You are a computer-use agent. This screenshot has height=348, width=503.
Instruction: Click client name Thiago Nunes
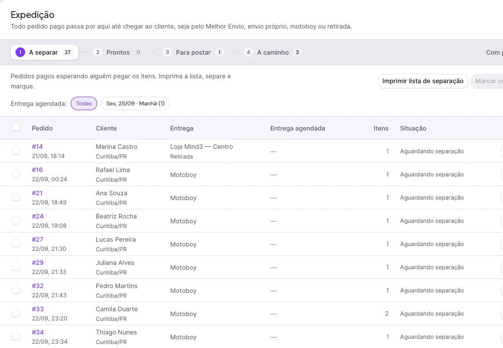(116, 333)
